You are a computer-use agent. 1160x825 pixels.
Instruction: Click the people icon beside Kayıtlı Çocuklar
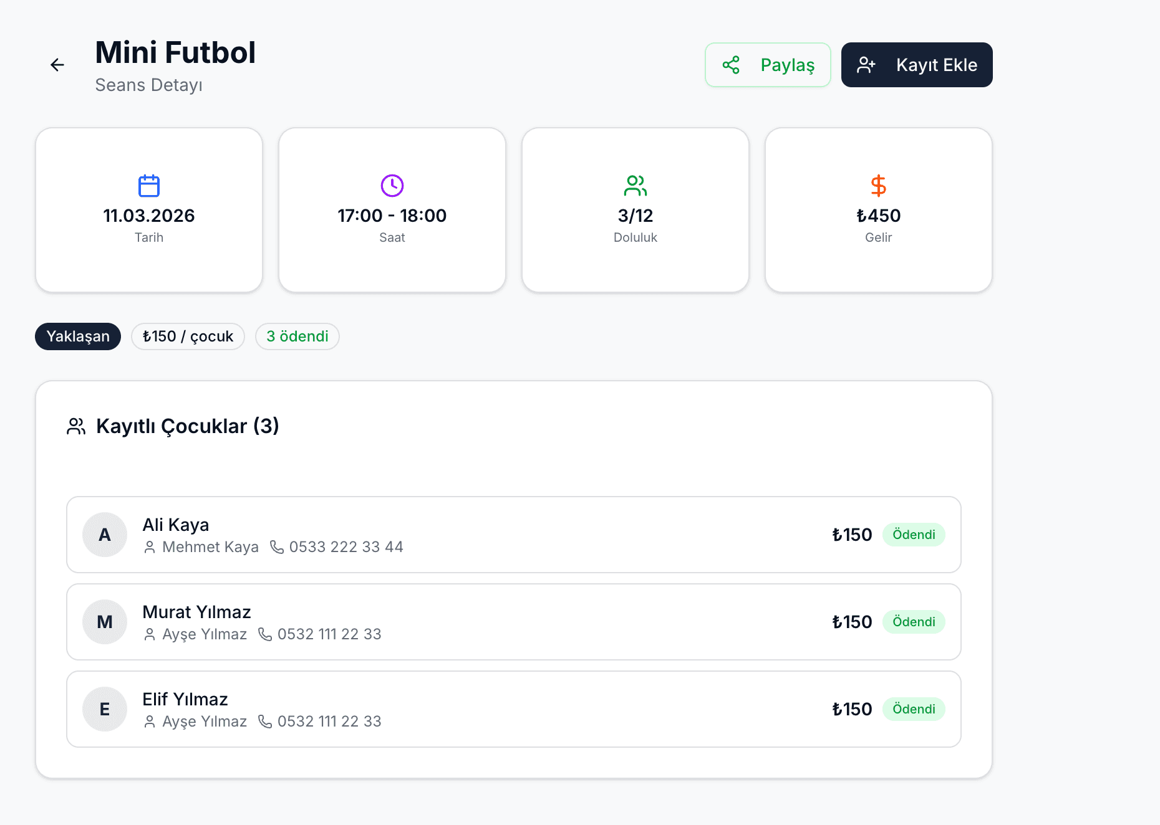76,426
